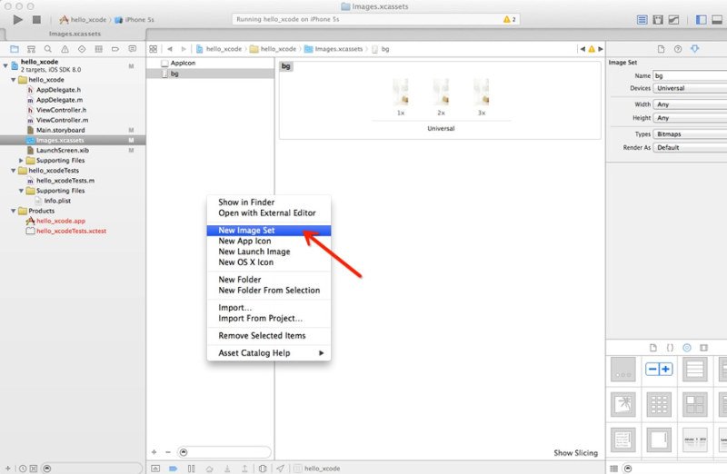Click the 1x image well

pyautogui.click(x=401, y=92)
